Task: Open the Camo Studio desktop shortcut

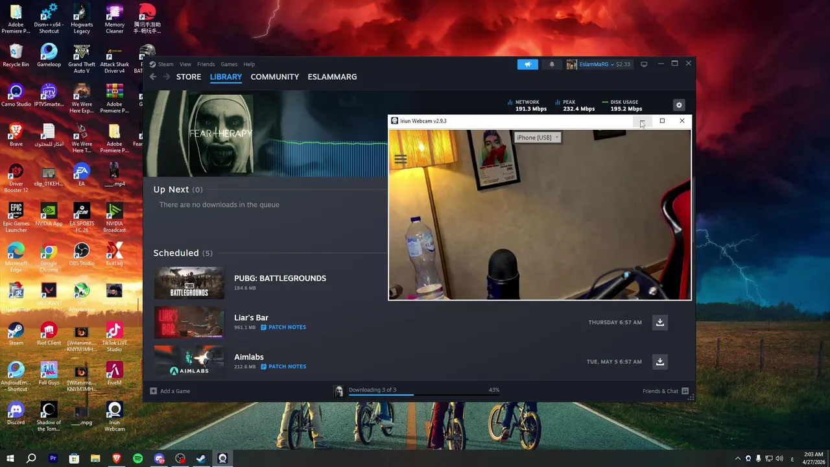Action: pos(16,95)
